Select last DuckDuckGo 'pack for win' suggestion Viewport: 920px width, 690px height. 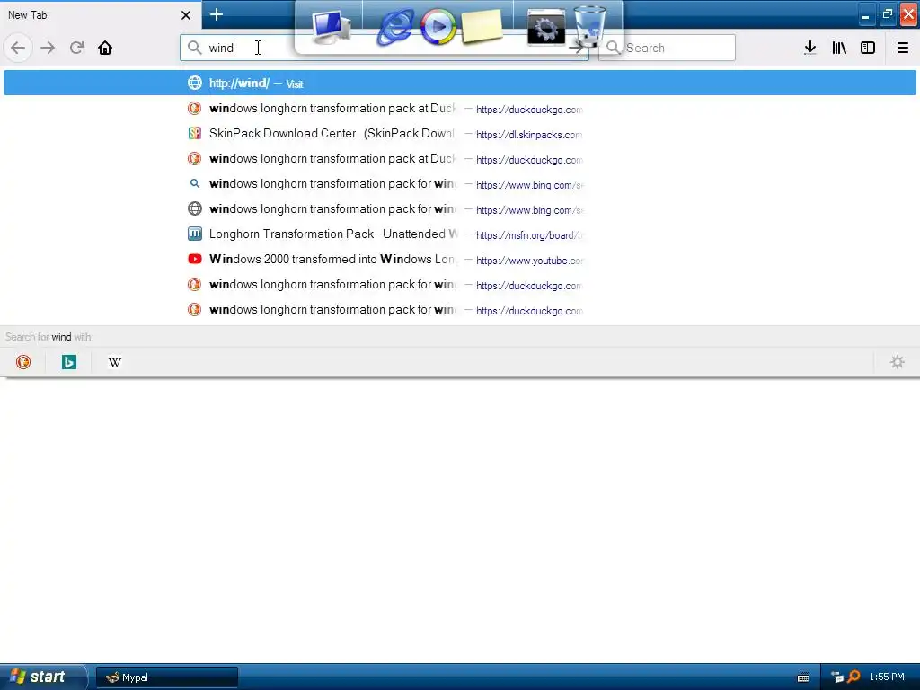[x=460, y=310]
